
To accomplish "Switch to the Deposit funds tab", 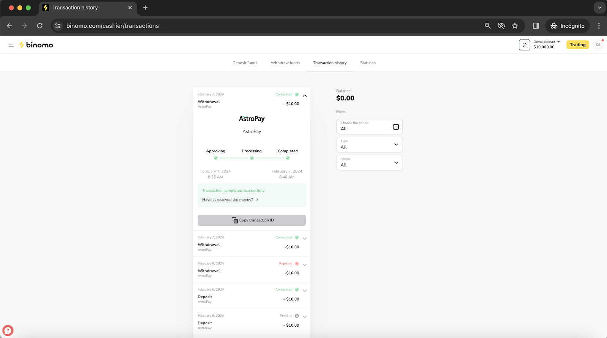I will click(245, 63).
